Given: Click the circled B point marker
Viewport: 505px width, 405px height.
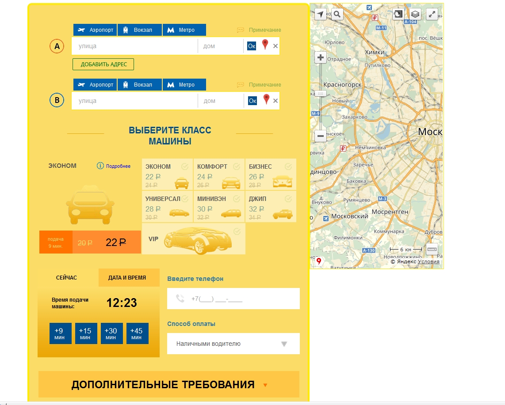Looking at the screenshot, I should (x=57, y=100).
